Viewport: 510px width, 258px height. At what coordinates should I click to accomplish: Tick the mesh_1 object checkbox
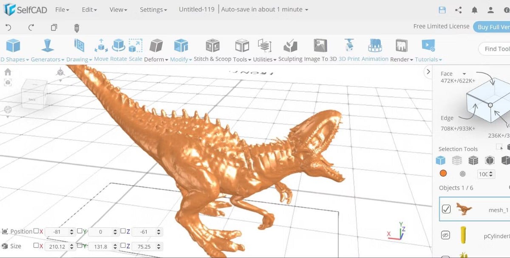[446, 209]
